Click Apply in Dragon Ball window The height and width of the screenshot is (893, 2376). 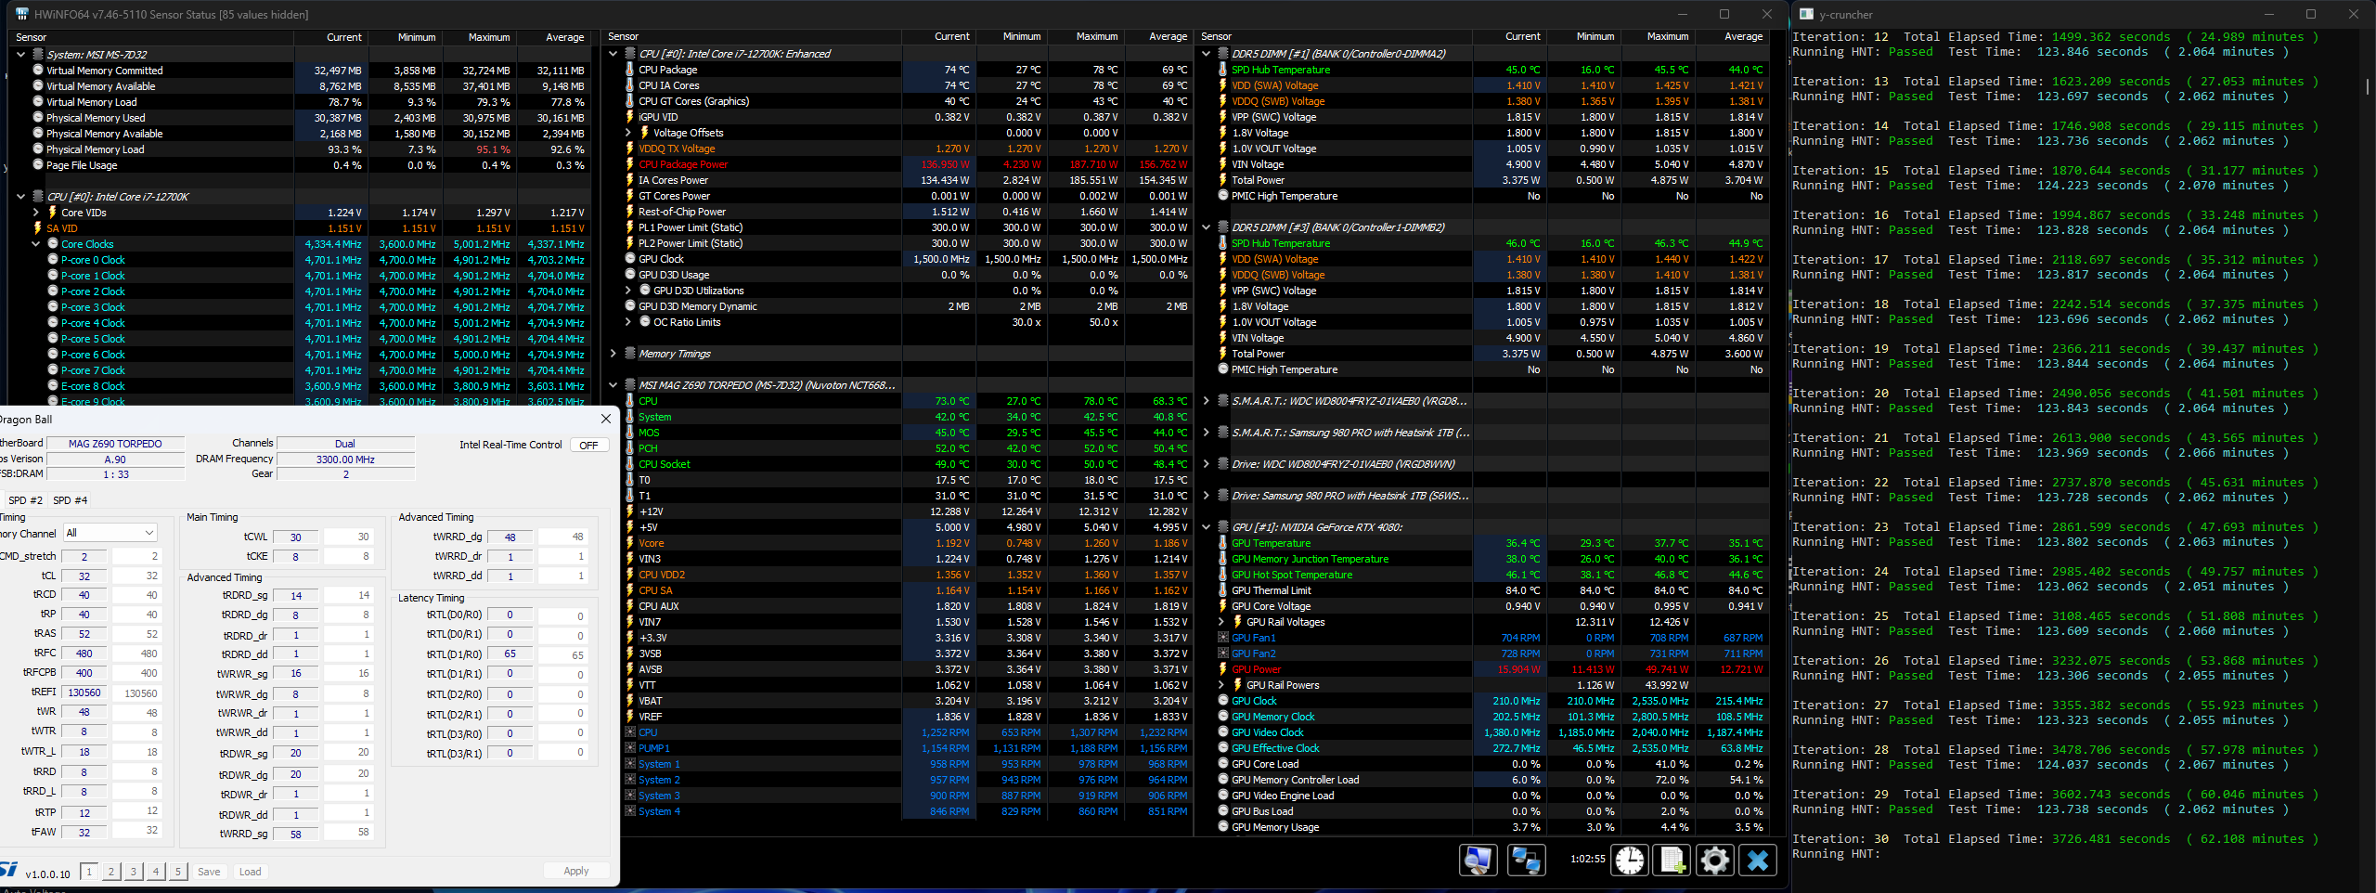click(x=576, y=871)
